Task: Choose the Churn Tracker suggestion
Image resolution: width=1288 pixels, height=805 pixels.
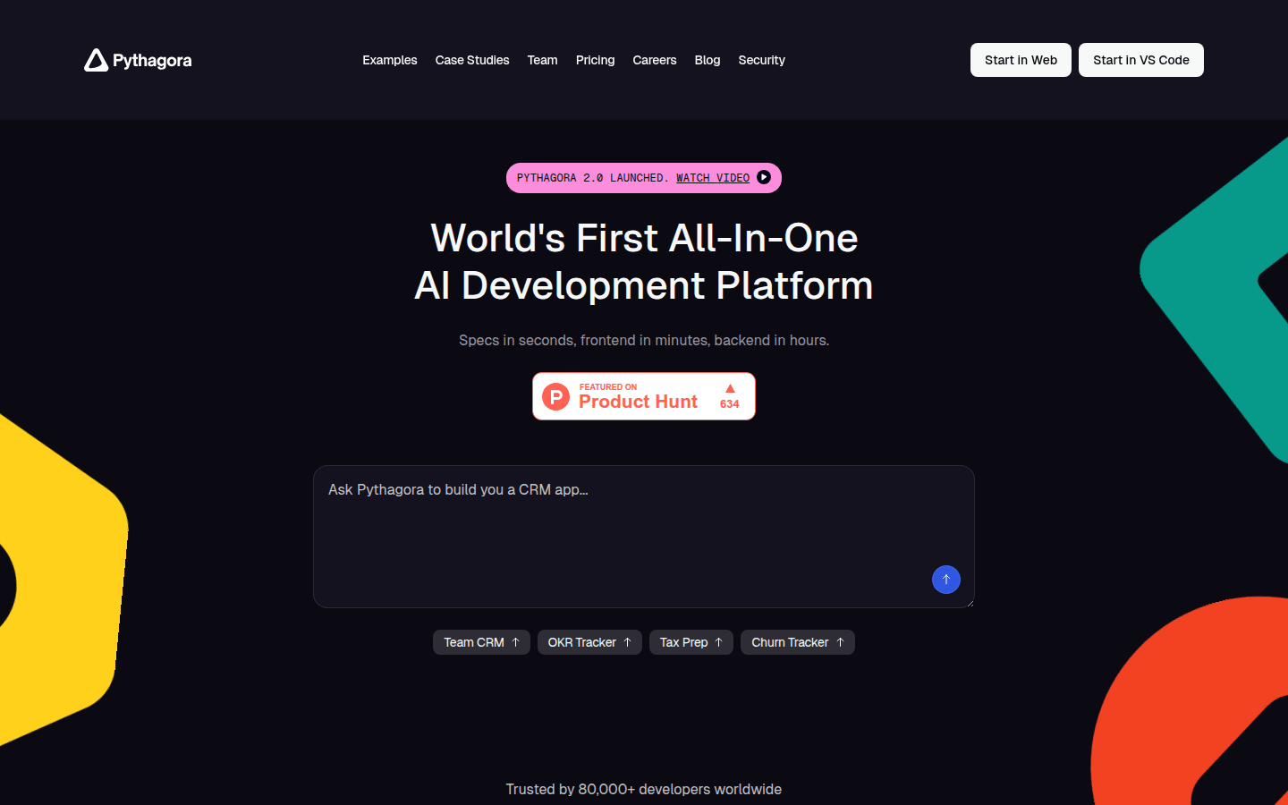Action: (798, 642)
